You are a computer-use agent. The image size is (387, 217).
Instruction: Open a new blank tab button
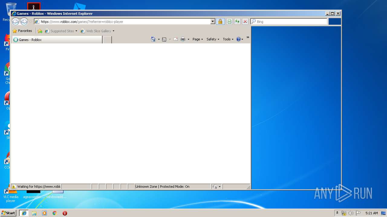(x=107, y=39)
